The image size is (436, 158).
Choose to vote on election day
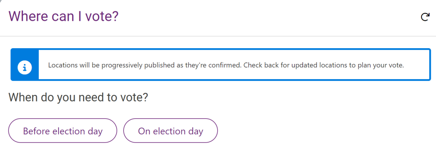point(170,131)
